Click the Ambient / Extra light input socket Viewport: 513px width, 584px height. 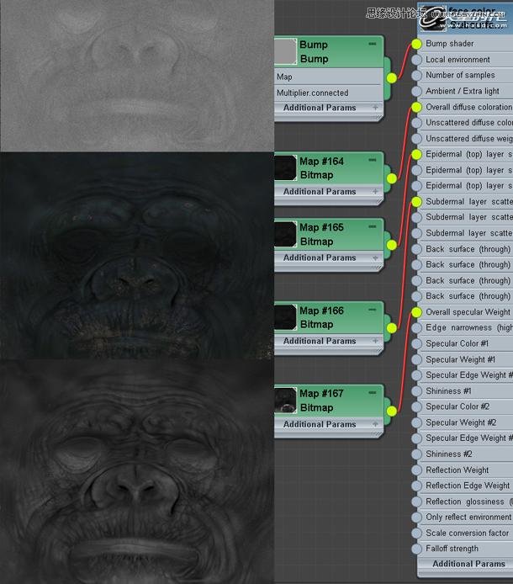coord(416,91)
